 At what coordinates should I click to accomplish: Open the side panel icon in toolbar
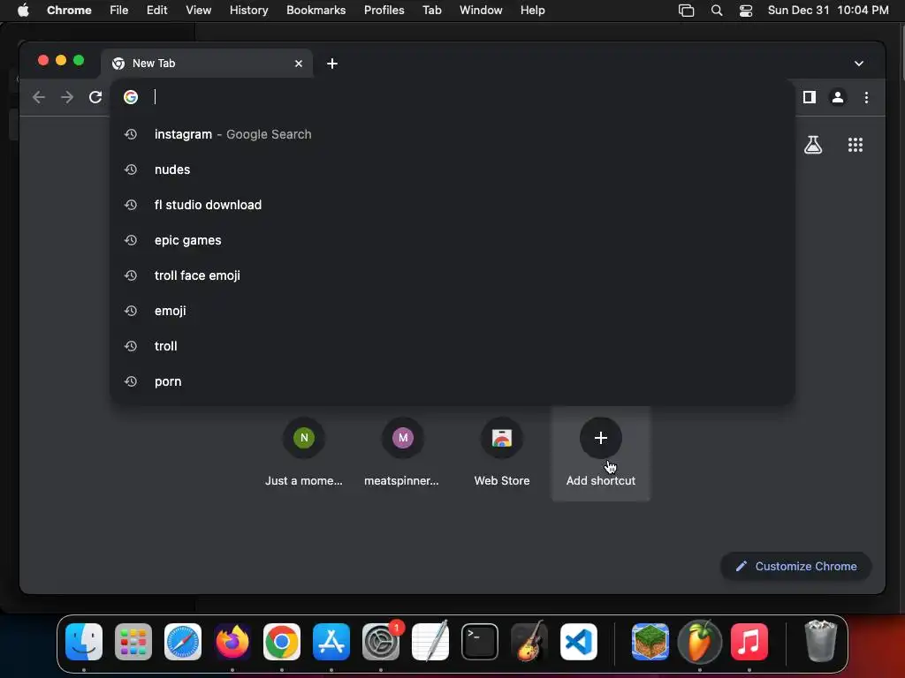[x=810, y=97]
